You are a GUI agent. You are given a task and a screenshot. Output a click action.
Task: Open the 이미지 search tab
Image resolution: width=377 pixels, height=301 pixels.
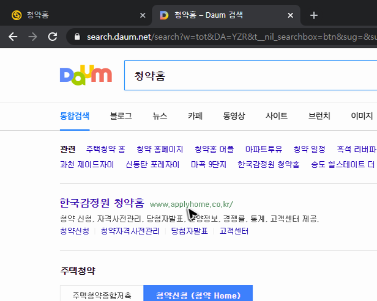click(362, 116)
